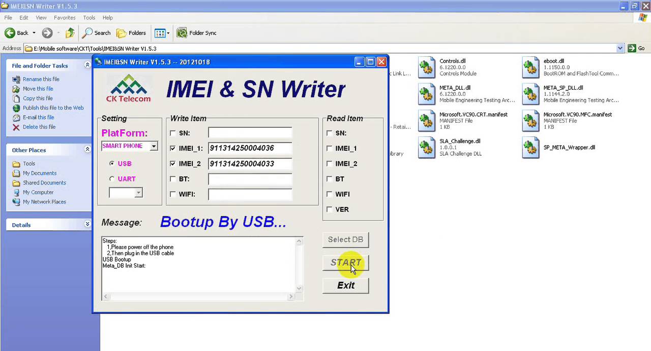Click the Go button next to address bar
Screen dimensions: 651x351
point(636,48)
